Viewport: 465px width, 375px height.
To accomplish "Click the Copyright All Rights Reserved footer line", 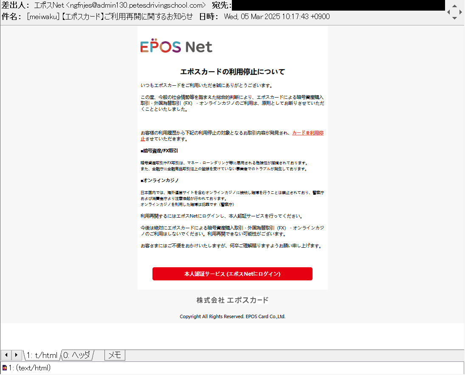I will pos(233,316).
